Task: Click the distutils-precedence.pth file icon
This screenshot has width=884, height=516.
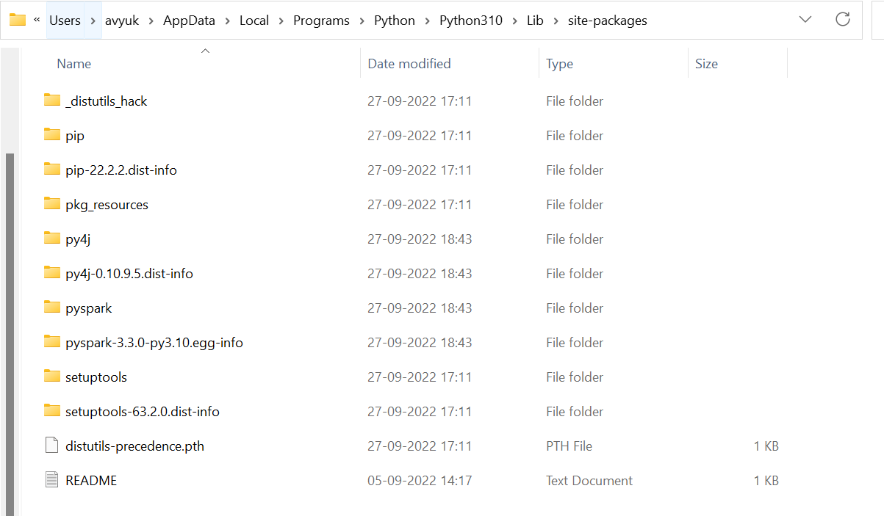Action: tap(51, 446)
